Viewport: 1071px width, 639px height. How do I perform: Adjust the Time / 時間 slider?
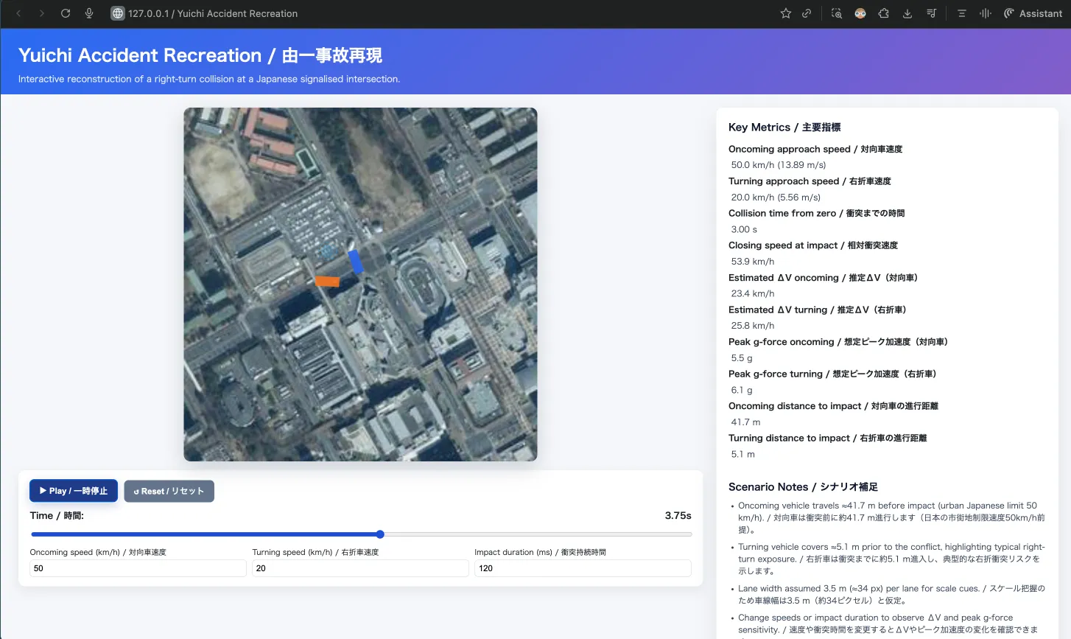click(379, 534)
